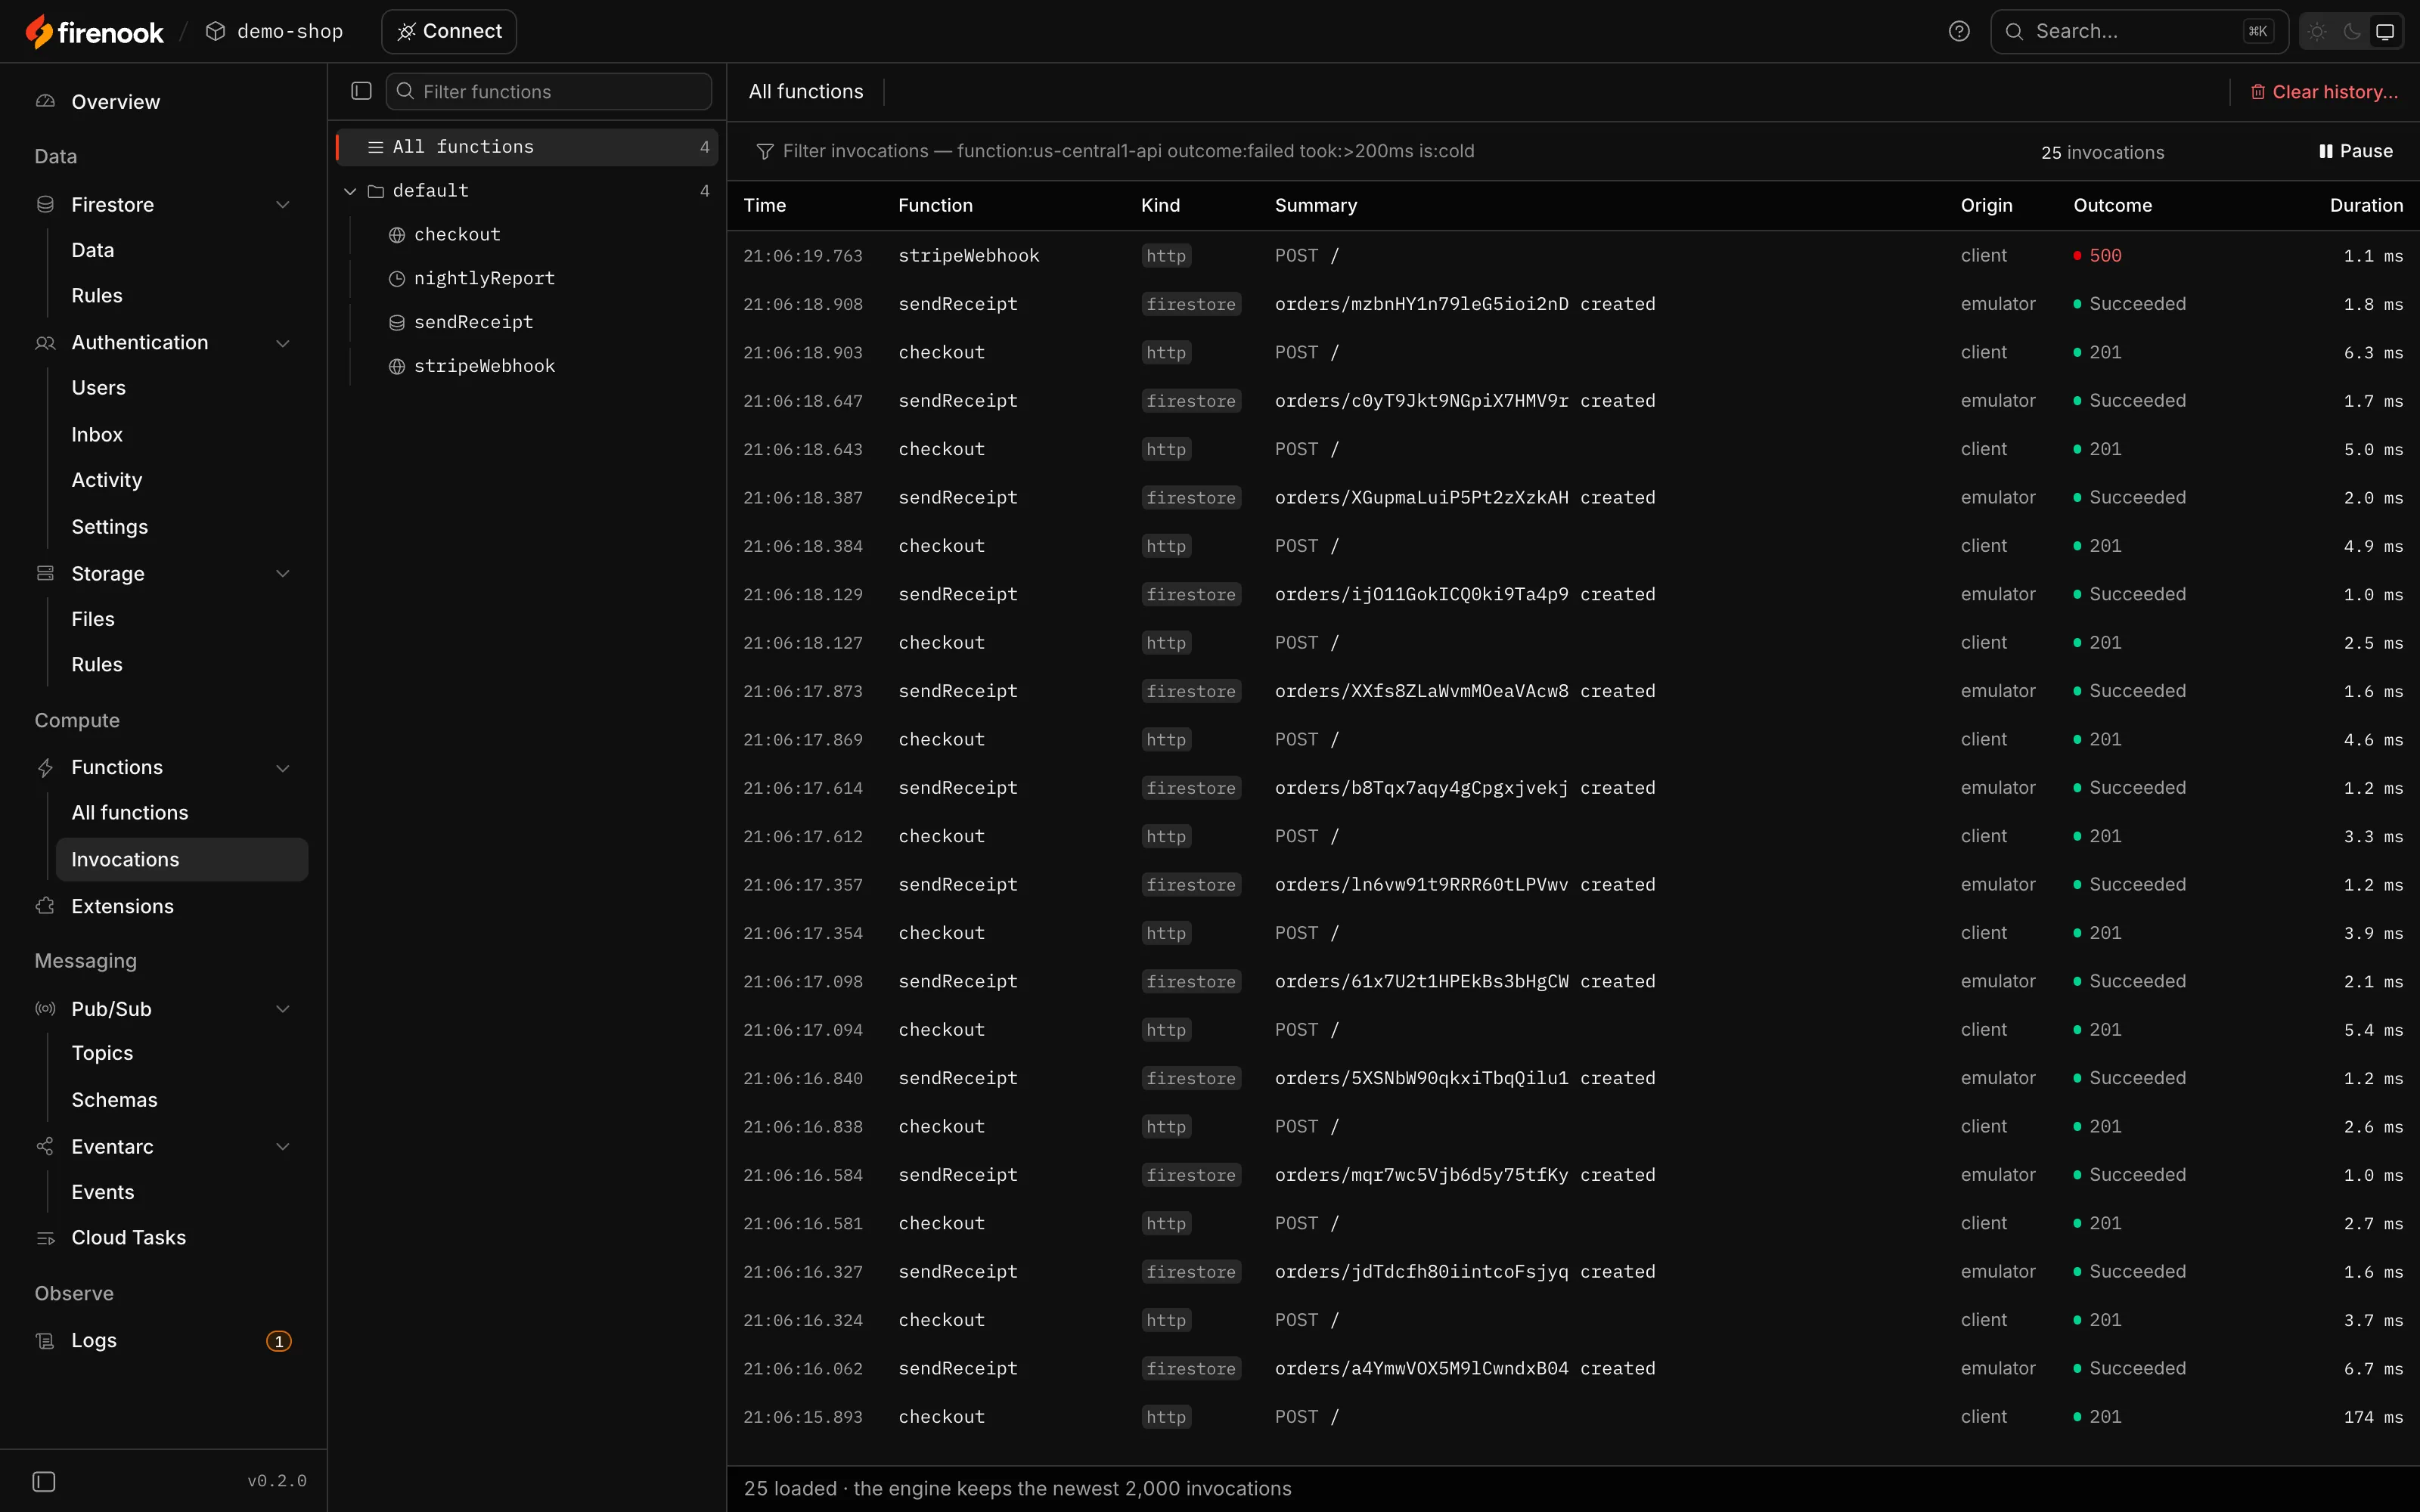This screenshot has height=1512, width=2420.
Task: Switch to light theme sun icon
Action: click(2317, 32)
